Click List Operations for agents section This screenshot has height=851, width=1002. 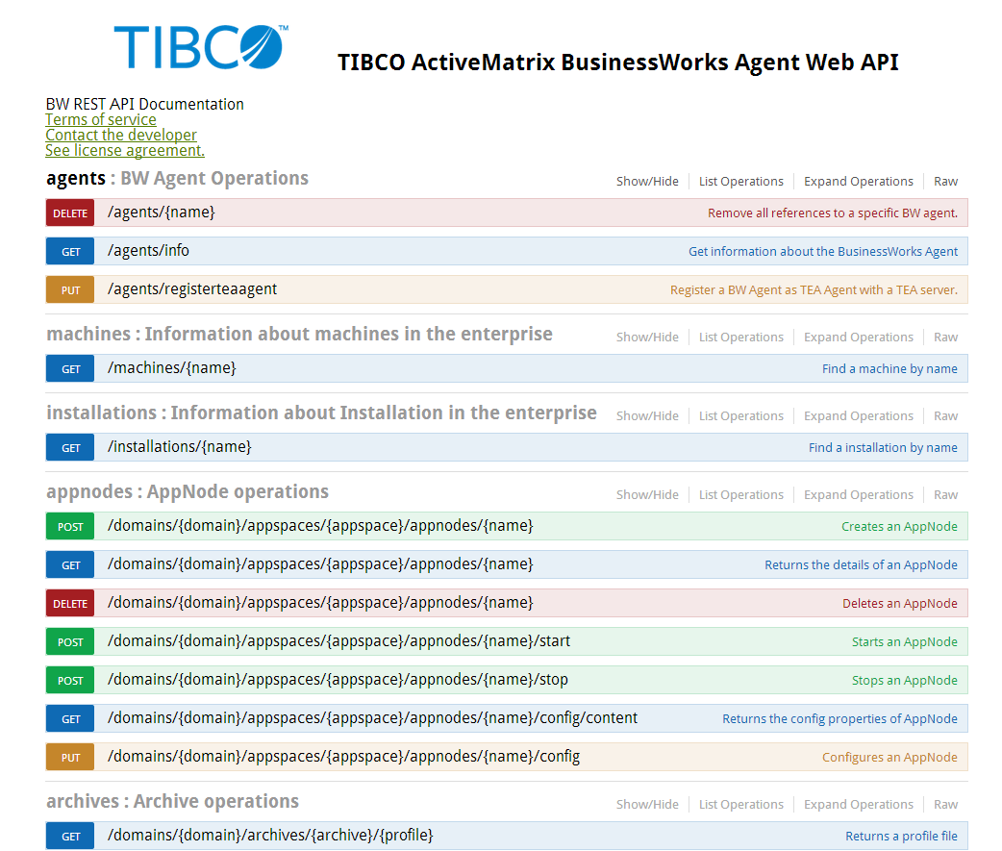(x=740, y=182)
